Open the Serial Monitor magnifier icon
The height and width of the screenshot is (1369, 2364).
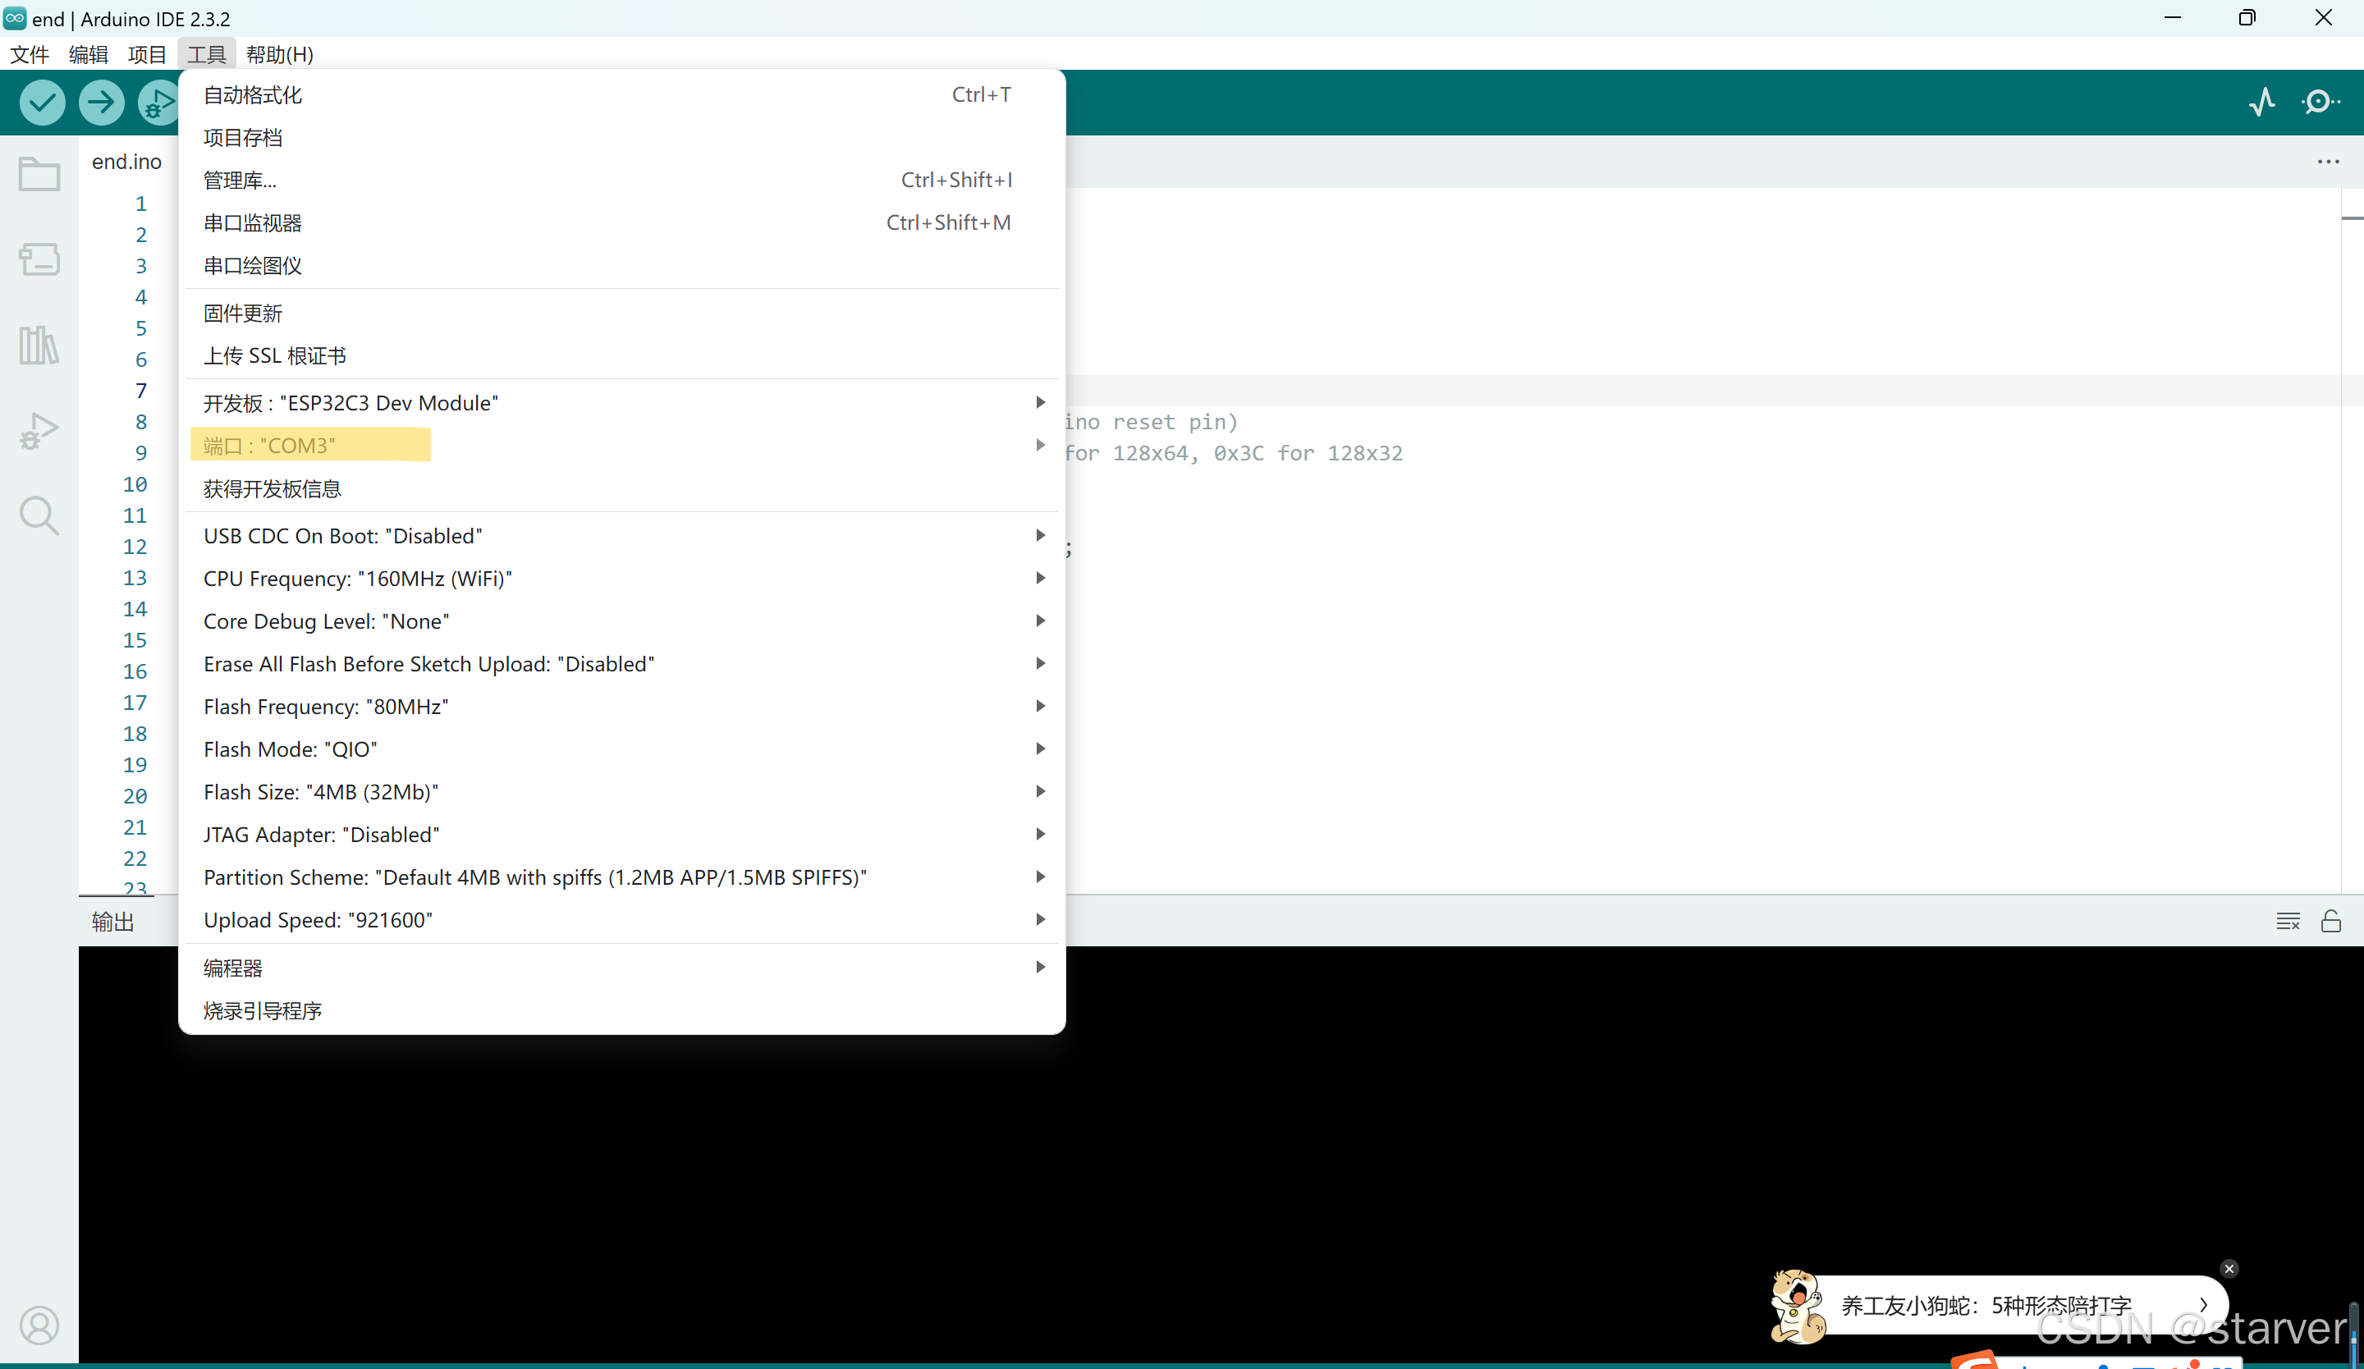click(2320, 101)
